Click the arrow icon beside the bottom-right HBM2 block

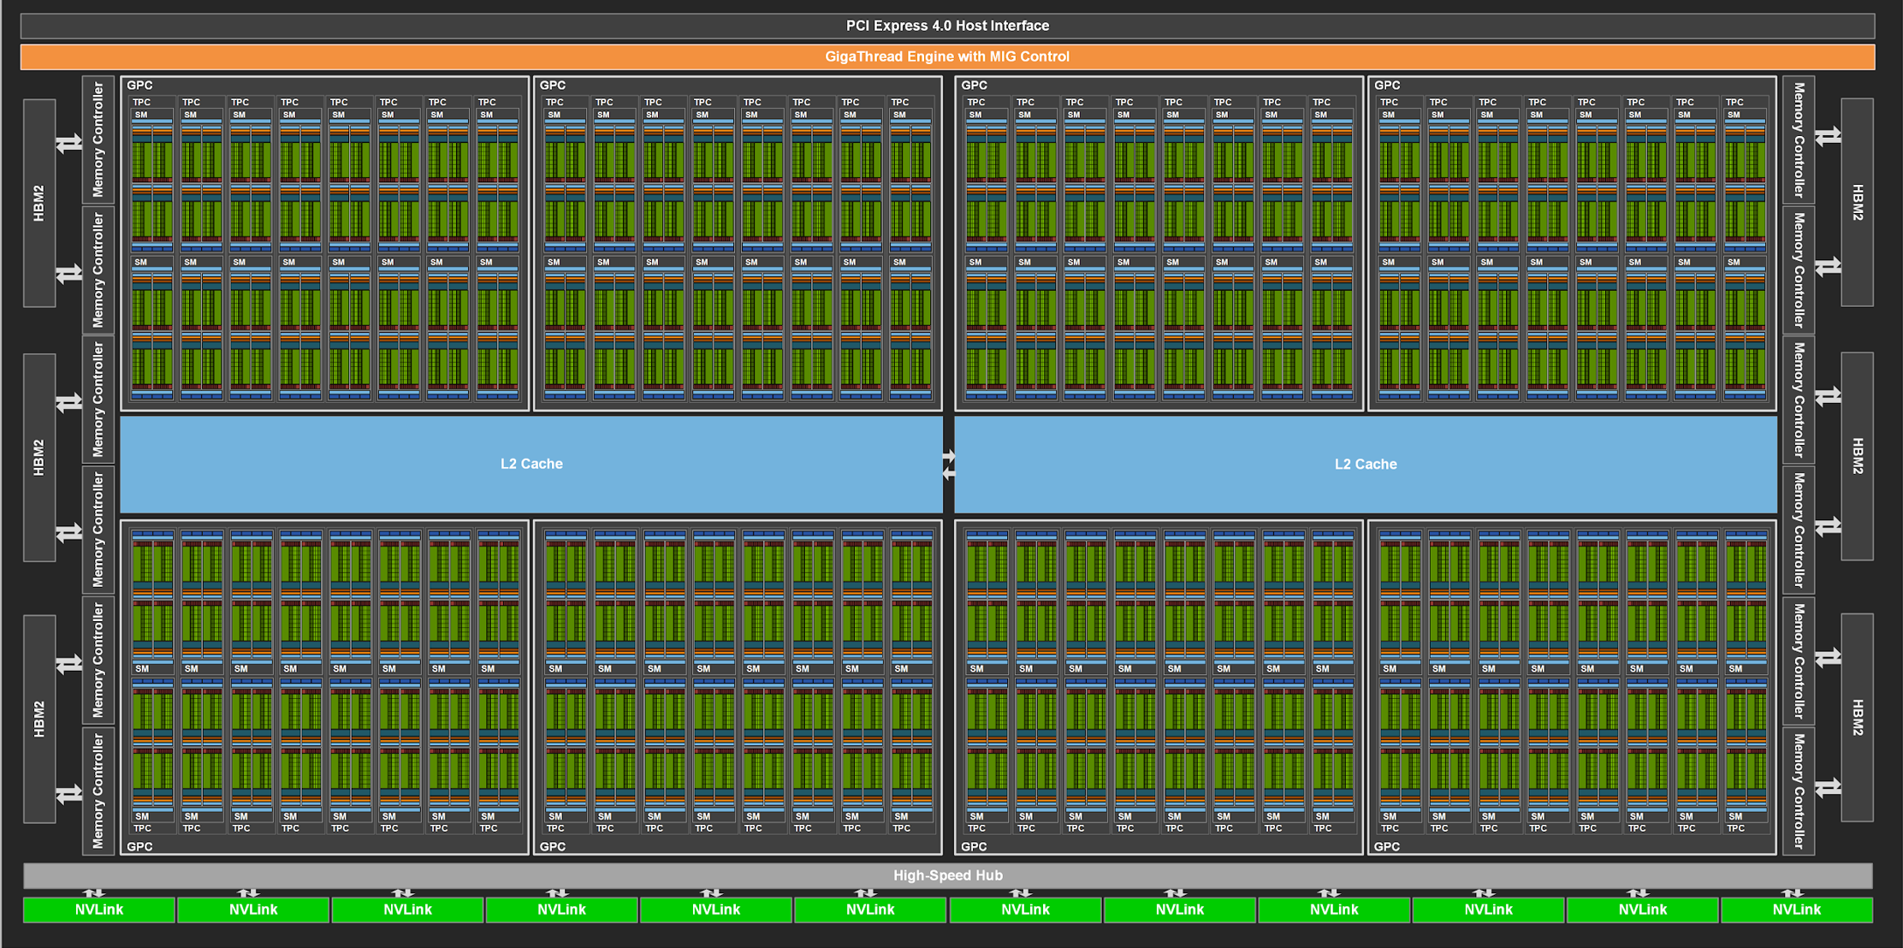coord(1828,787)
